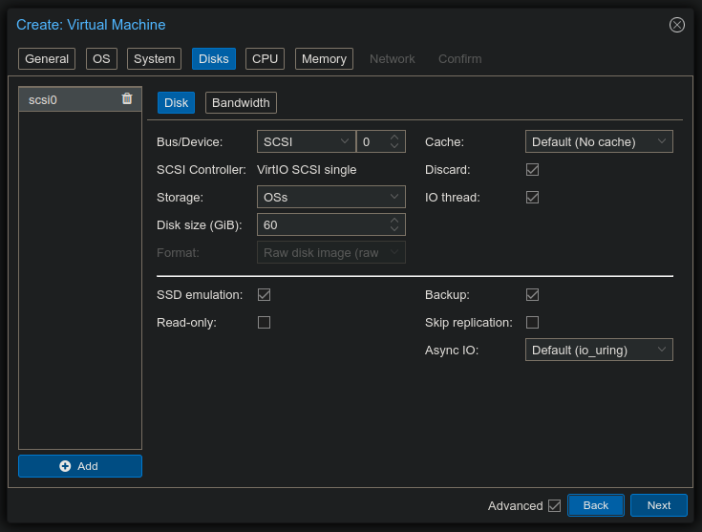Toggle the Discard checkbox
The width and height of the screenshot is (702, 532).
tap(533, 169)
